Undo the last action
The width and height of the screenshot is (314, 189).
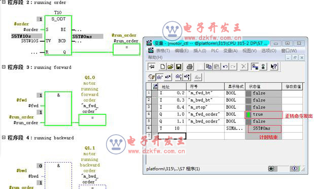(x=225, y=67)
